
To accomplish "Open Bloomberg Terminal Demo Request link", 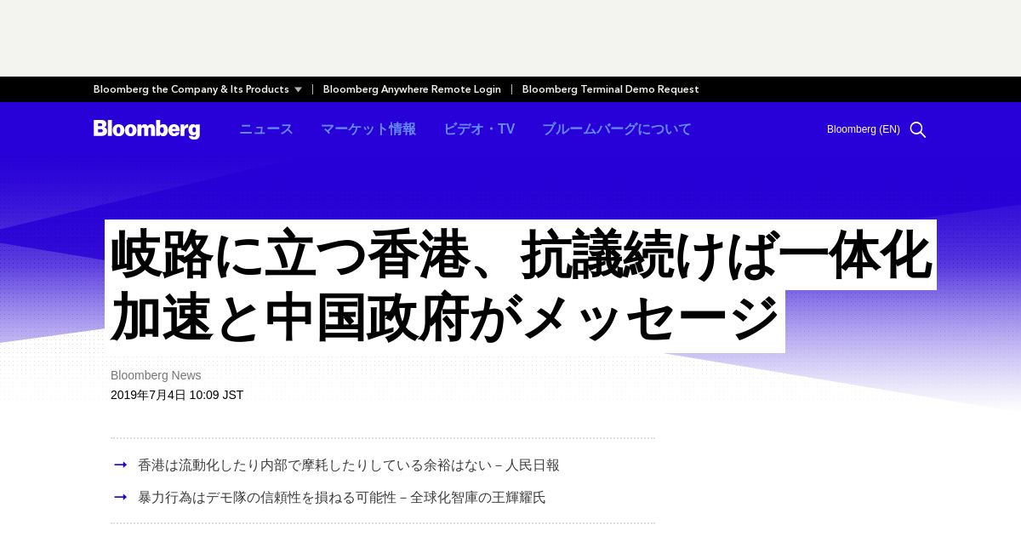I will click(x=610, y=89).
